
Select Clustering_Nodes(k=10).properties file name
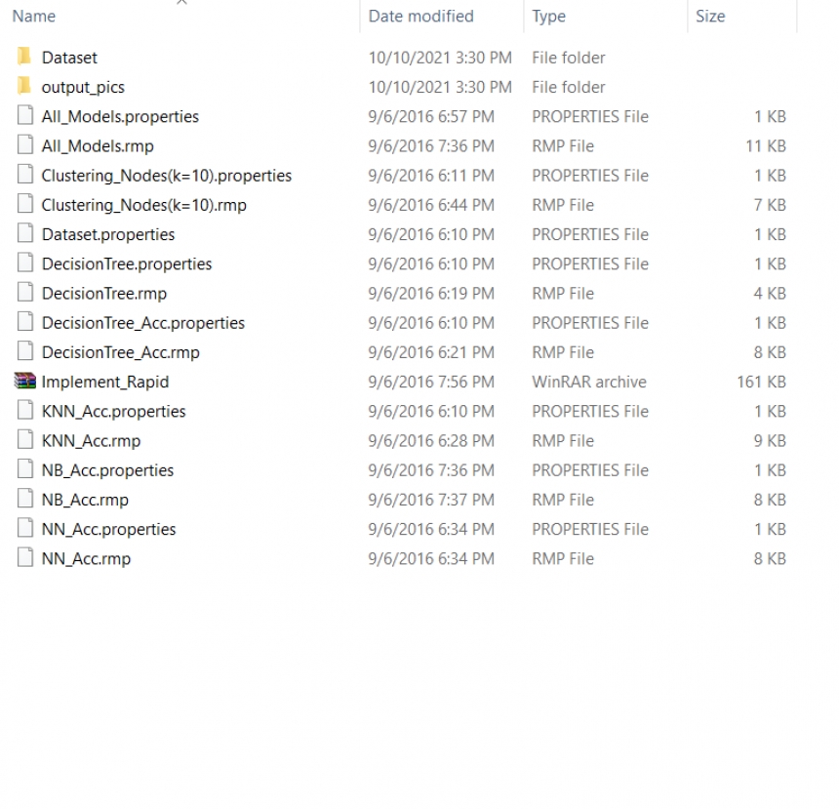pyautogui.click(x=167, y=176)
